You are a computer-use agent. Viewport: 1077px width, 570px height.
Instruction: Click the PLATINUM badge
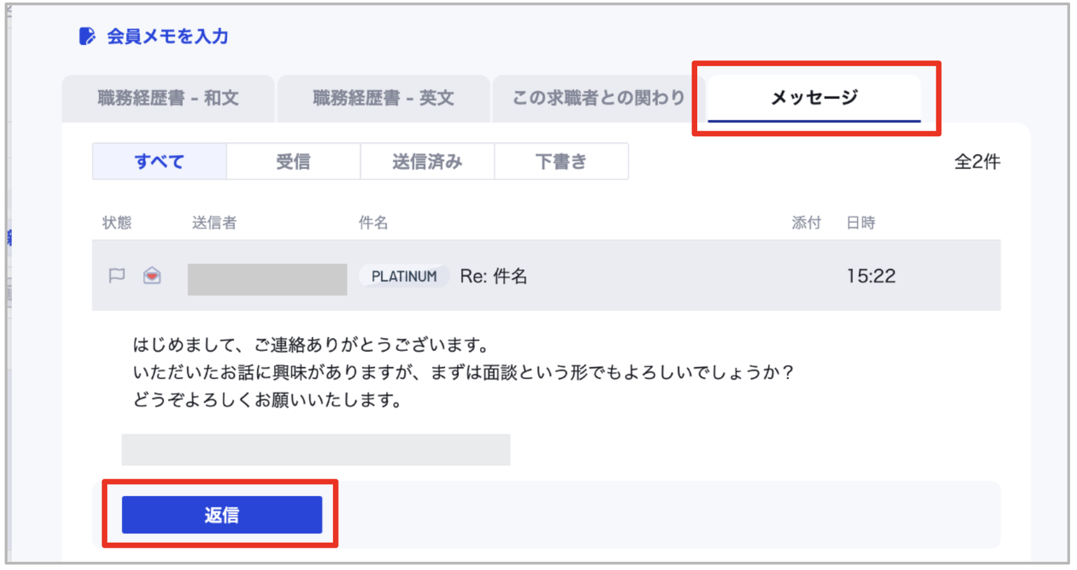coord(404,276)
